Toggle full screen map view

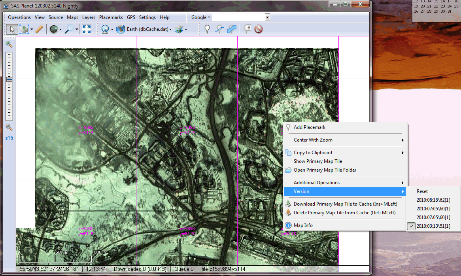click(87, 29)
